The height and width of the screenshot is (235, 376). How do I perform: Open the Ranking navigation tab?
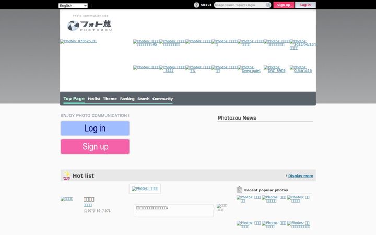127,99
